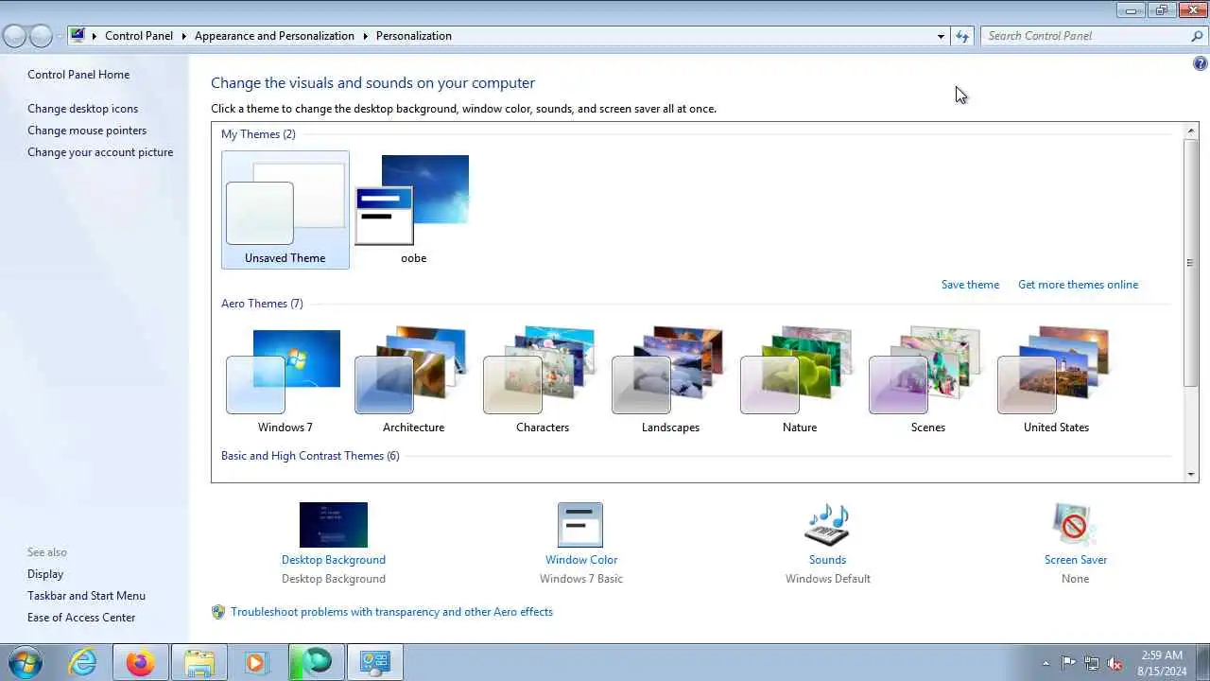Click the Control Panel taskbar button
This screenshot has width=1210, height=681.
[x=375, y=662]
